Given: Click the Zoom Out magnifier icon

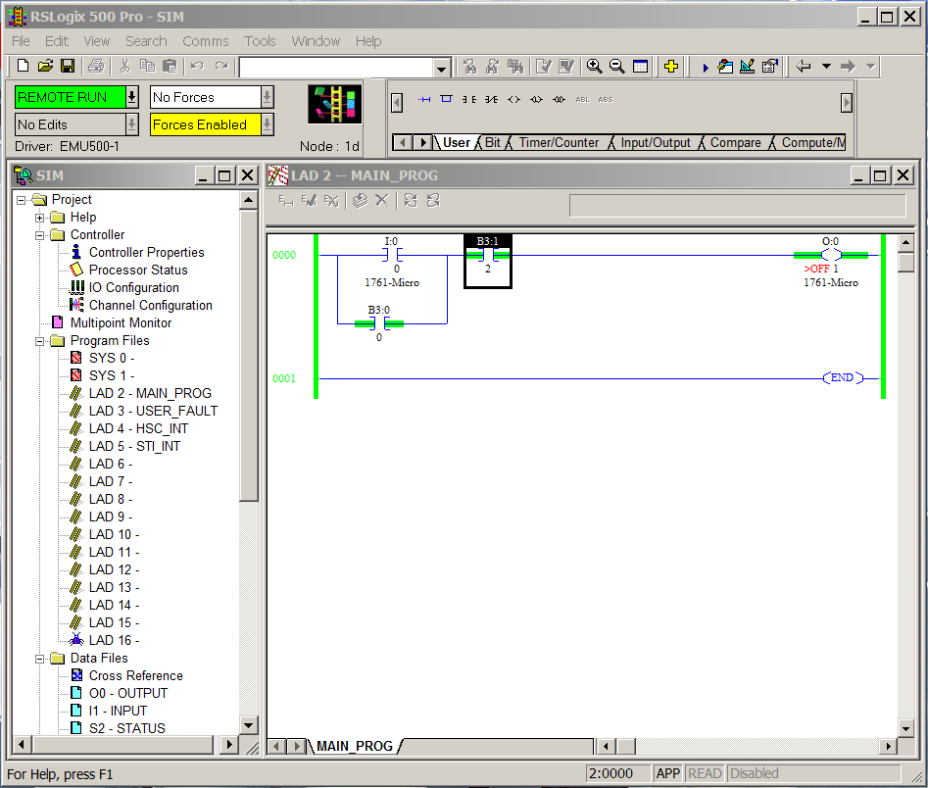Looking at the screenshot, I should point(616,66).
